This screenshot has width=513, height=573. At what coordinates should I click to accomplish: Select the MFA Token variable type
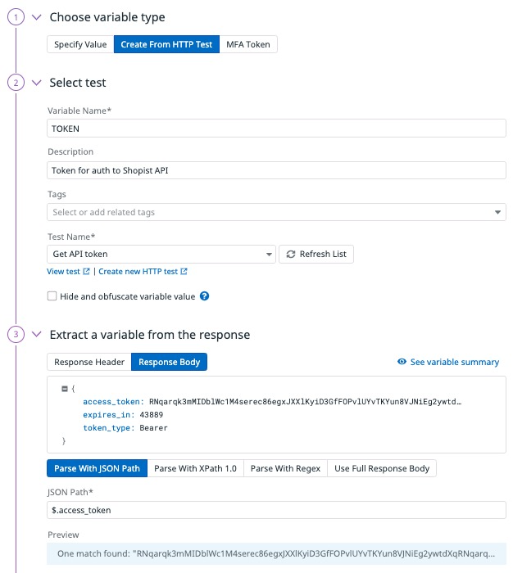click(x=248, y=44)
